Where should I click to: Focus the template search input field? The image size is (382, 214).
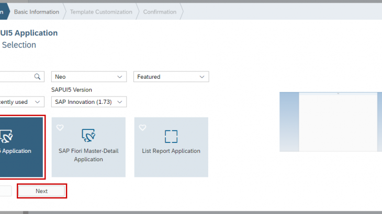[16, 77]
